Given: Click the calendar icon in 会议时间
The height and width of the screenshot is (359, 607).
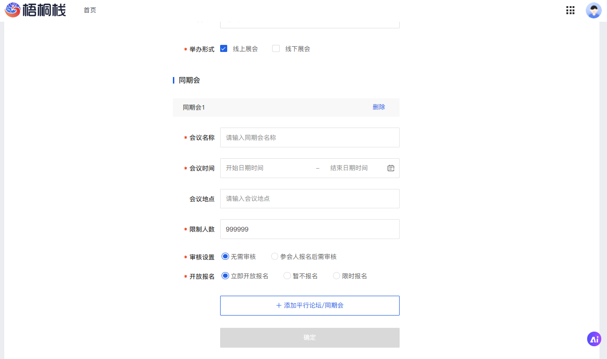Looking at the screenshot, I should [x=391, y=168].
